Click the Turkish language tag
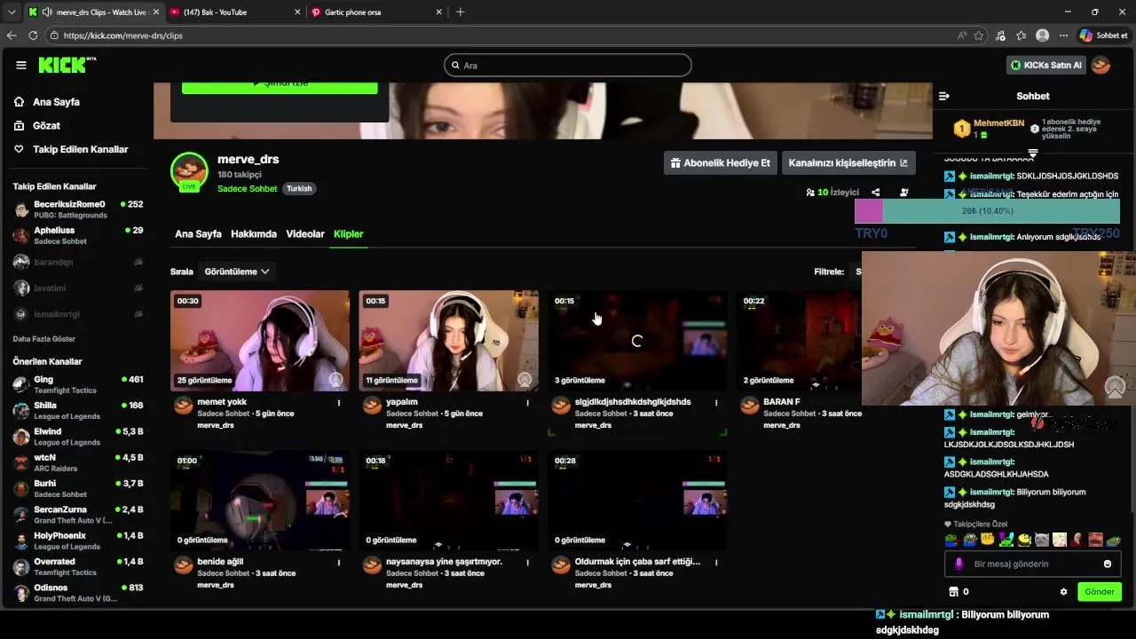The width and height of the screenshot is (1136, 639). point(299,189)
